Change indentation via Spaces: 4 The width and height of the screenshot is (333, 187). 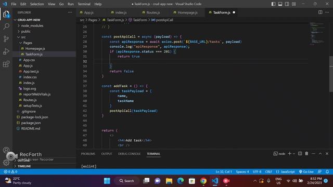click(x=242, y=172)
